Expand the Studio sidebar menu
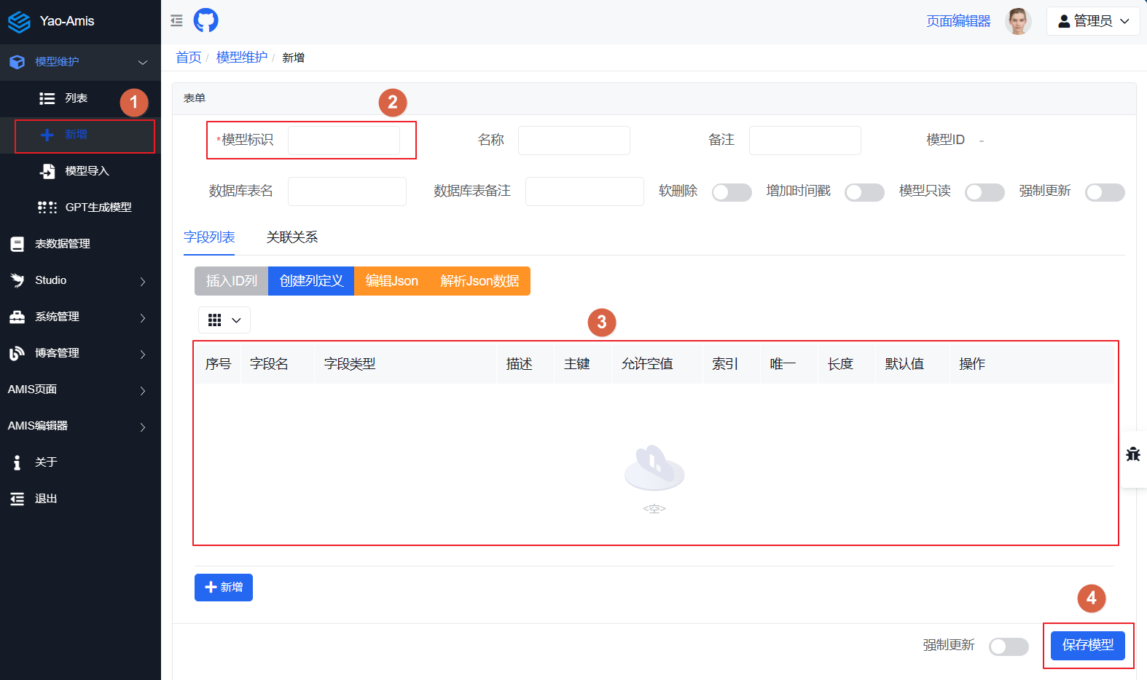1147x680 pixels. tap(80, 280)
